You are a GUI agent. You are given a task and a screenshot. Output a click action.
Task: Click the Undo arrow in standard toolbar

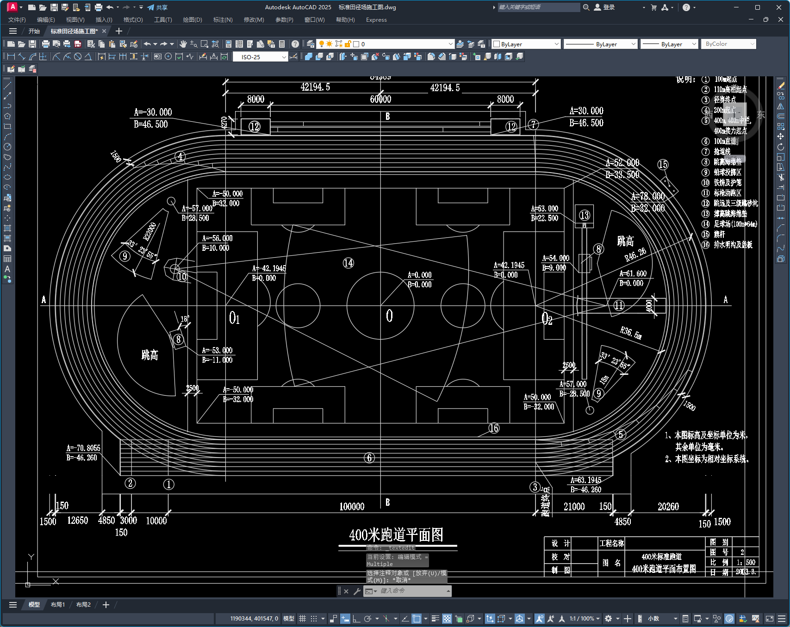pyautogui.click(x=147, y=44)
